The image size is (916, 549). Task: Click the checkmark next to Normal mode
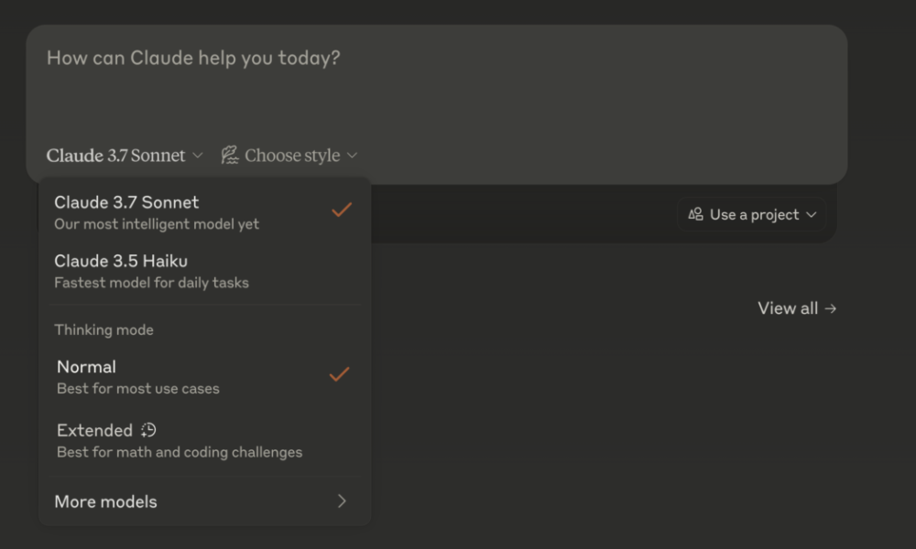coord(340,374)
